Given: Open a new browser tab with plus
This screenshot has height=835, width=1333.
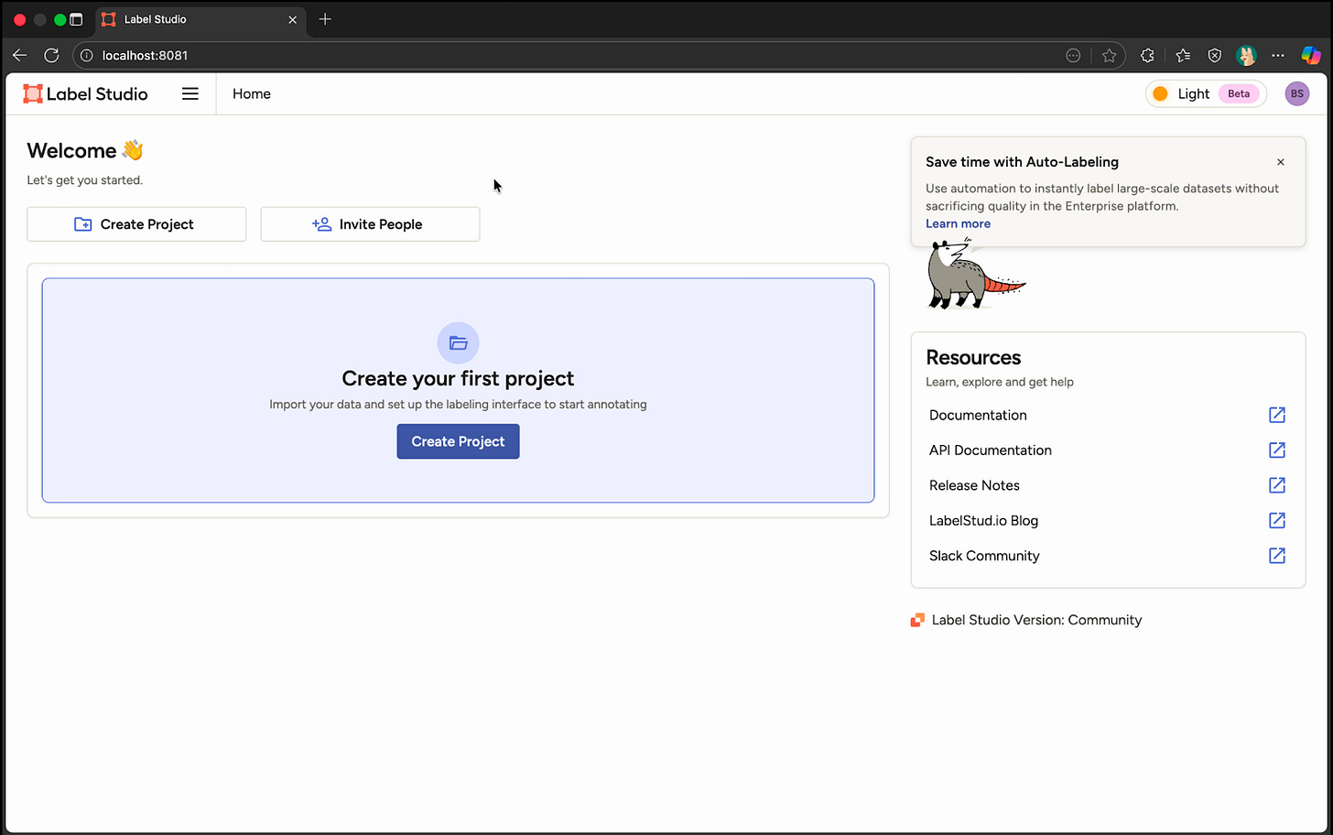Looking at the screenshot, I should (x=325, y=19).
